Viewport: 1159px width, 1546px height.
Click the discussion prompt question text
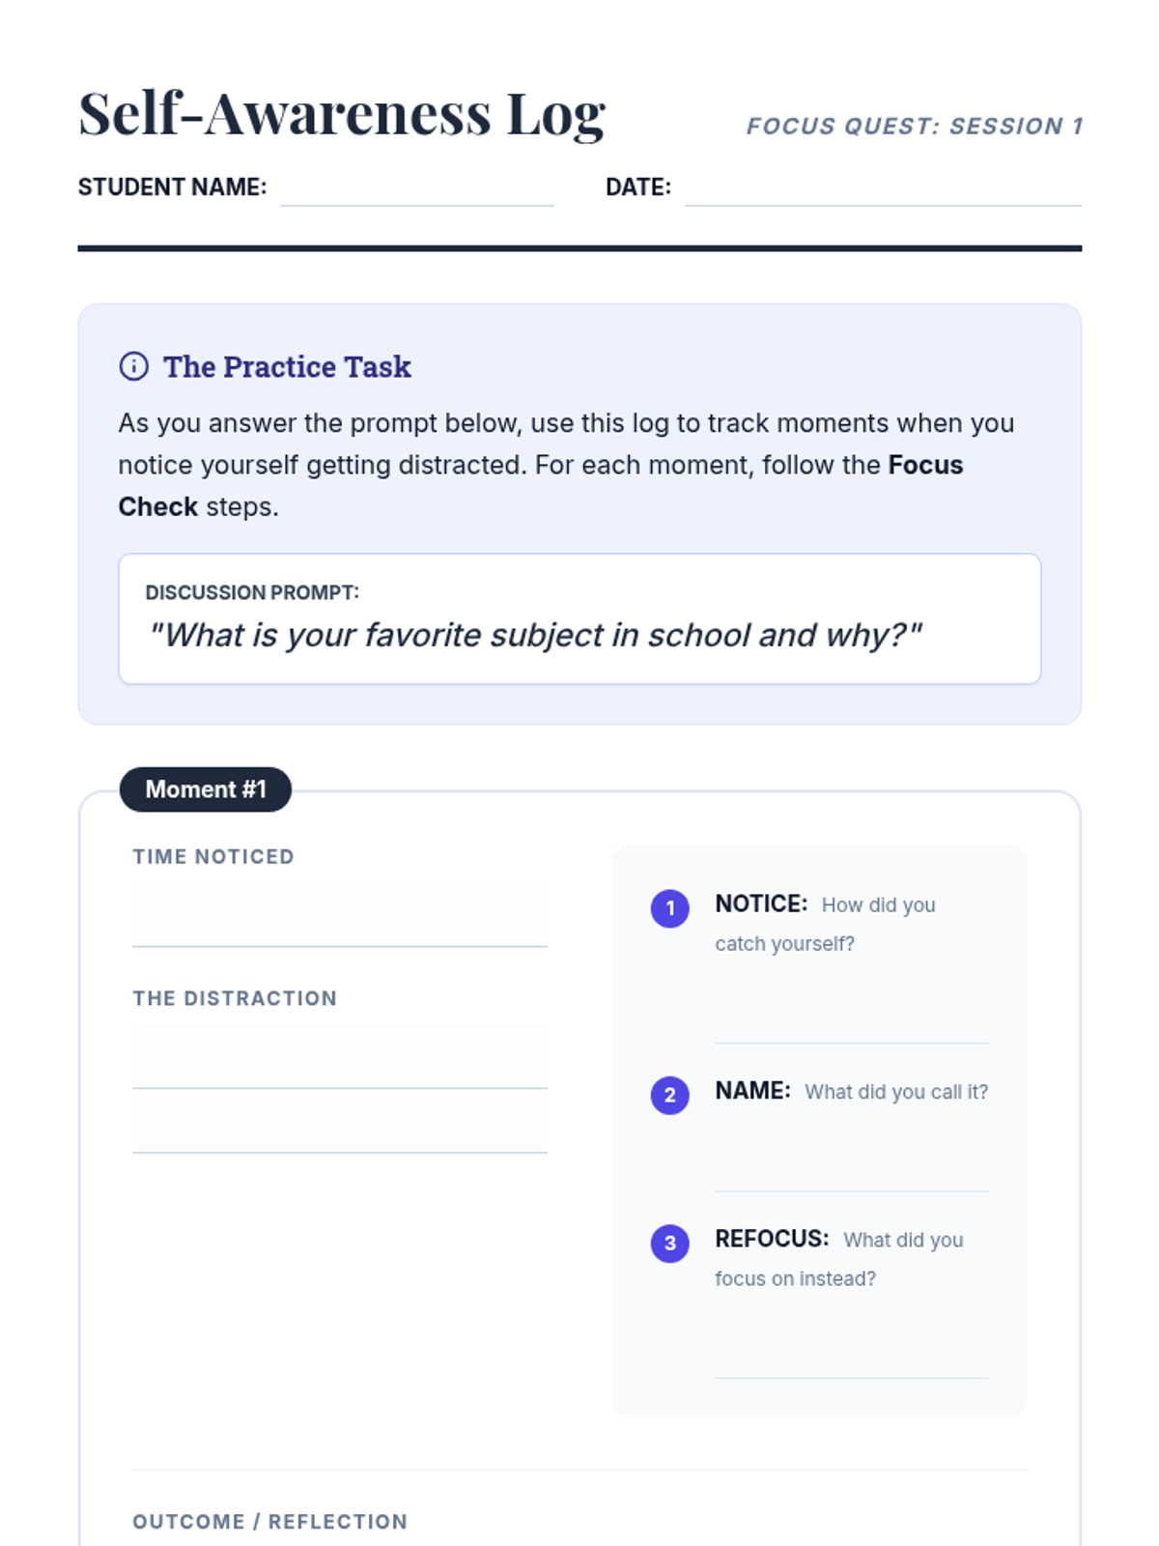(534, 635)
